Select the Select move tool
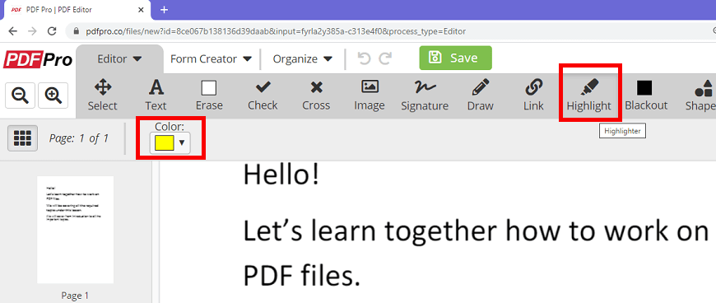 (102, 95)
